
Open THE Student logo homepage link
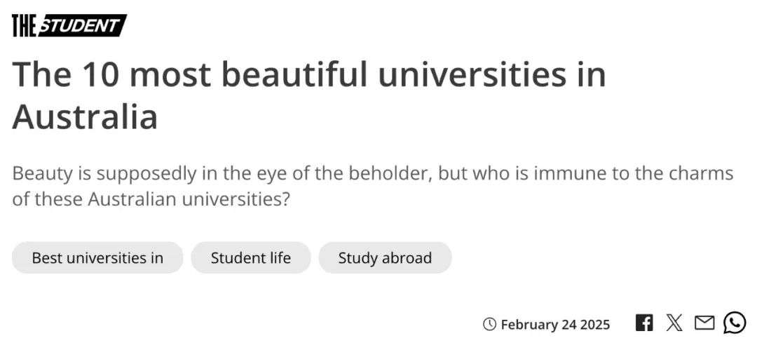pyautogui.click(x=69, y=26)
